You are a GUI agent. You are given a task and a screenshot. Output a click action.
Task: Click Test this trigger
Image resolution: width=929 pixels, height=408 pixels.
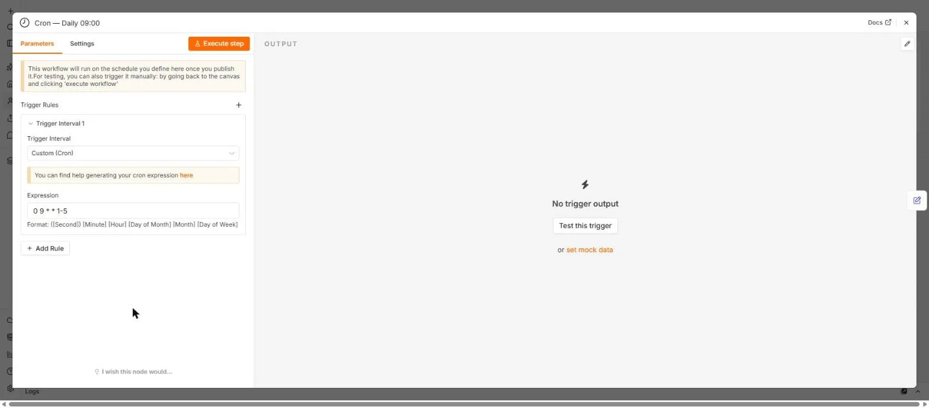(x=585, y=226)
